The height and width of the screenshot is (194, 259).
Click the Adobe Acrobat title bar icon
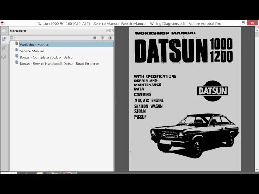pyautogui.click(x=3, y=23)
